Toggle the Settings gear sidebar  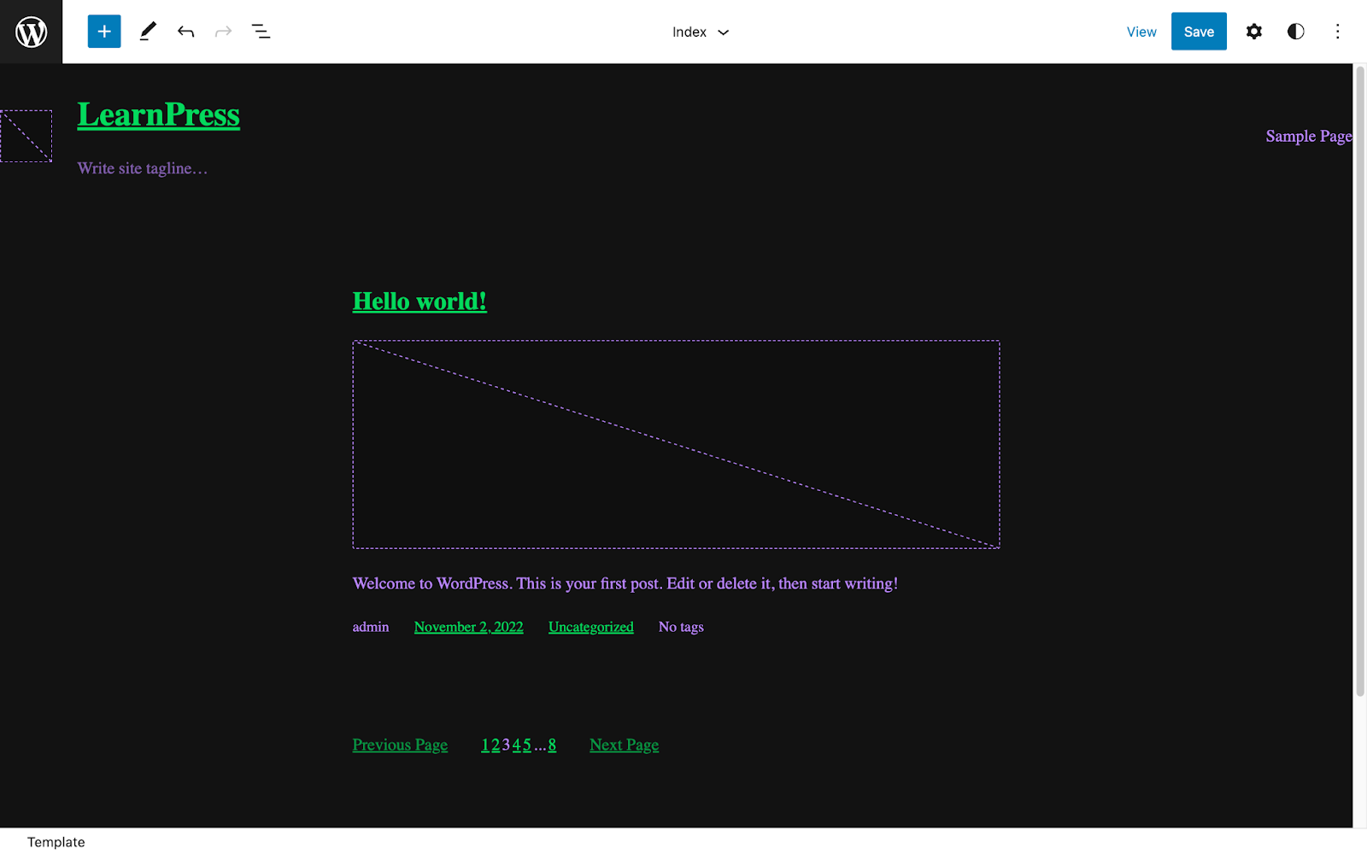point(1253,32)
